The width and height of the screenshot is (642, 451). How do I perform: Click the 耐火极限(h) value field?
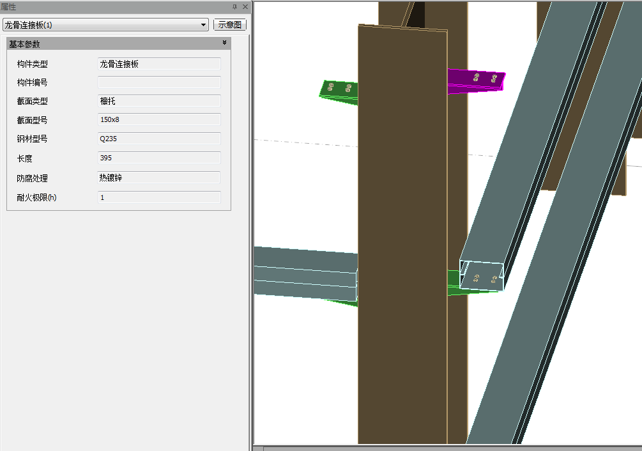coord(159,197)
